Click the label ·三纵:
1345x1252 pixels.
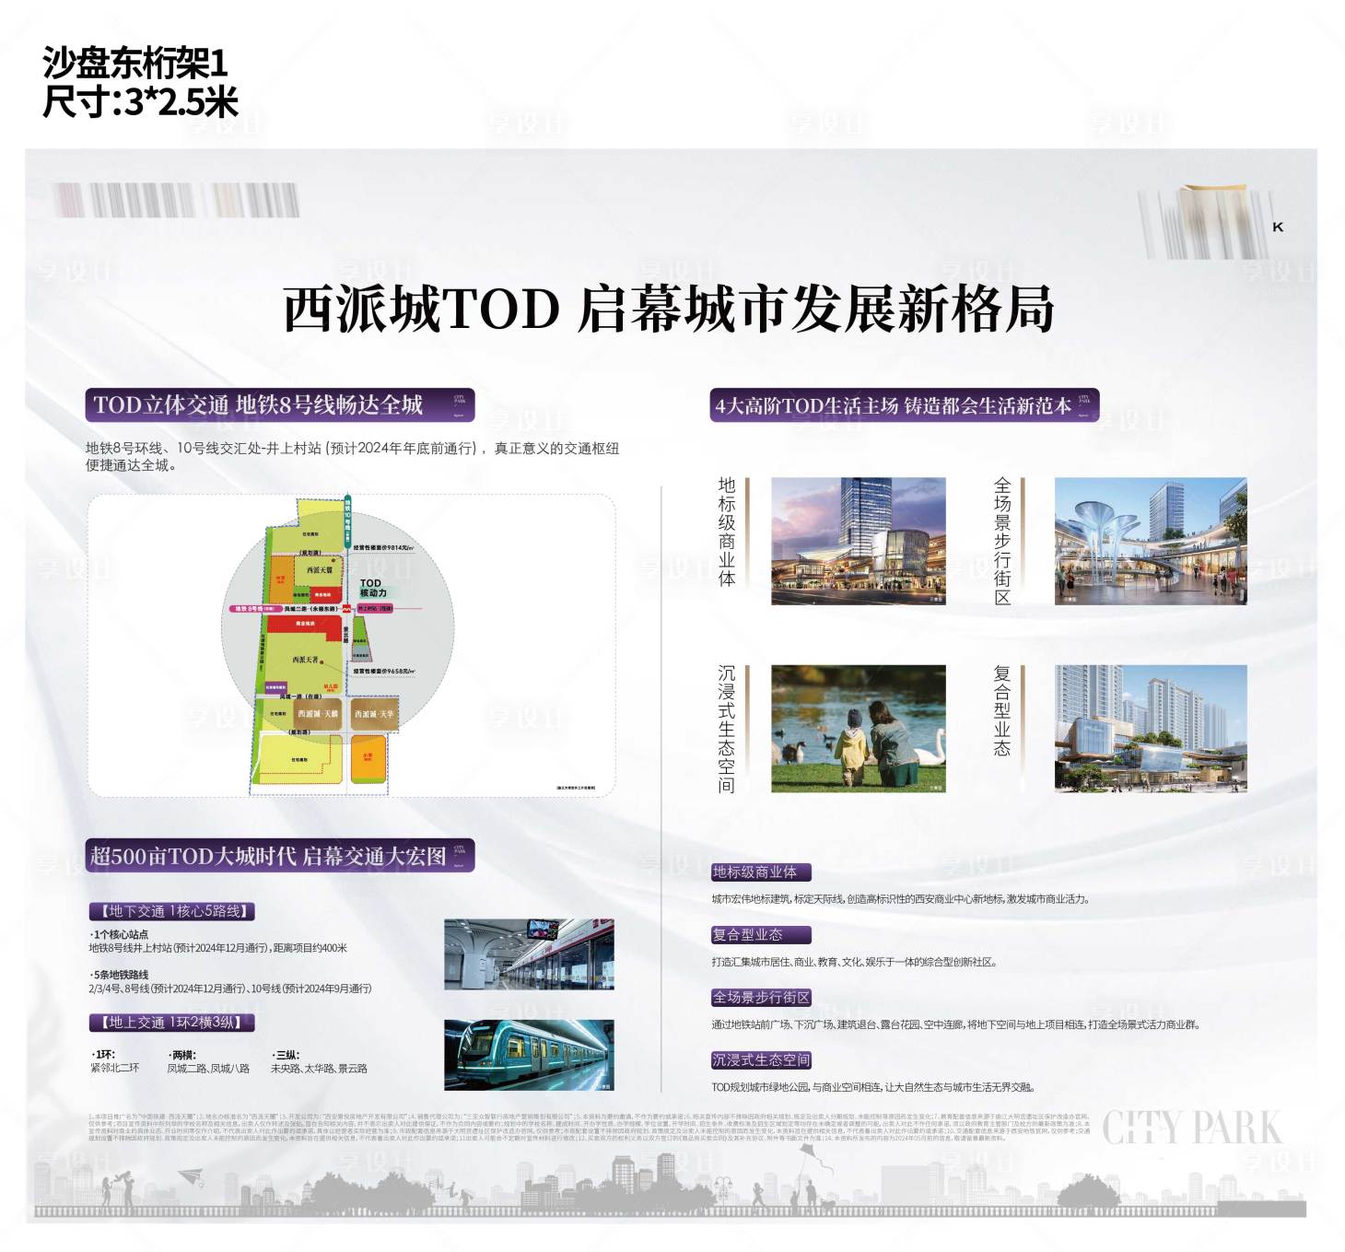pos(286,1055)
